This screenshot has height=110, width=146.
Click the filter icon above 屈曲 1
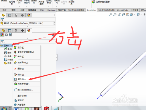click(2, 42)
